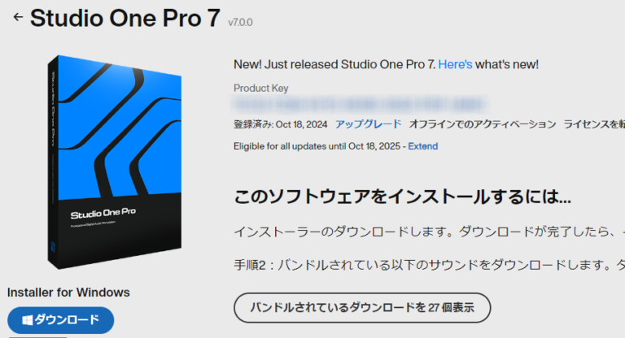Click the Studio One Pro box artwork
Image resolution: width=625 pixels, height=338 pixels.
(115, 162)
